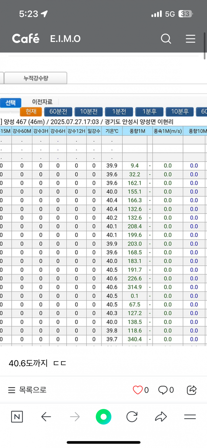Choose the 60분전 button
Image resolution: width=207 pixels, height=448 pixels.
[x=58, y=111]
